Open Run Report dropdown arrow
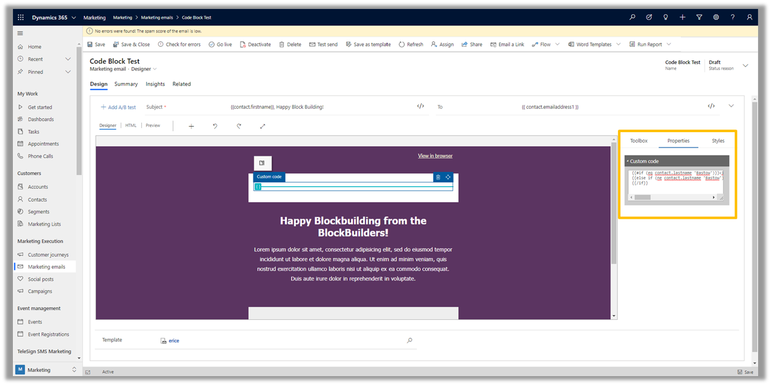The image size is (771, 385). pyautogui.click(x=669, y=45)
